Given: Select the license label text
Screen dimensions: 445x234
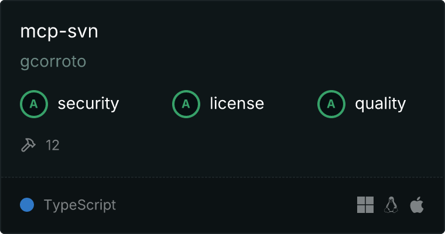Looking at the screenshot, I should 237,104.
